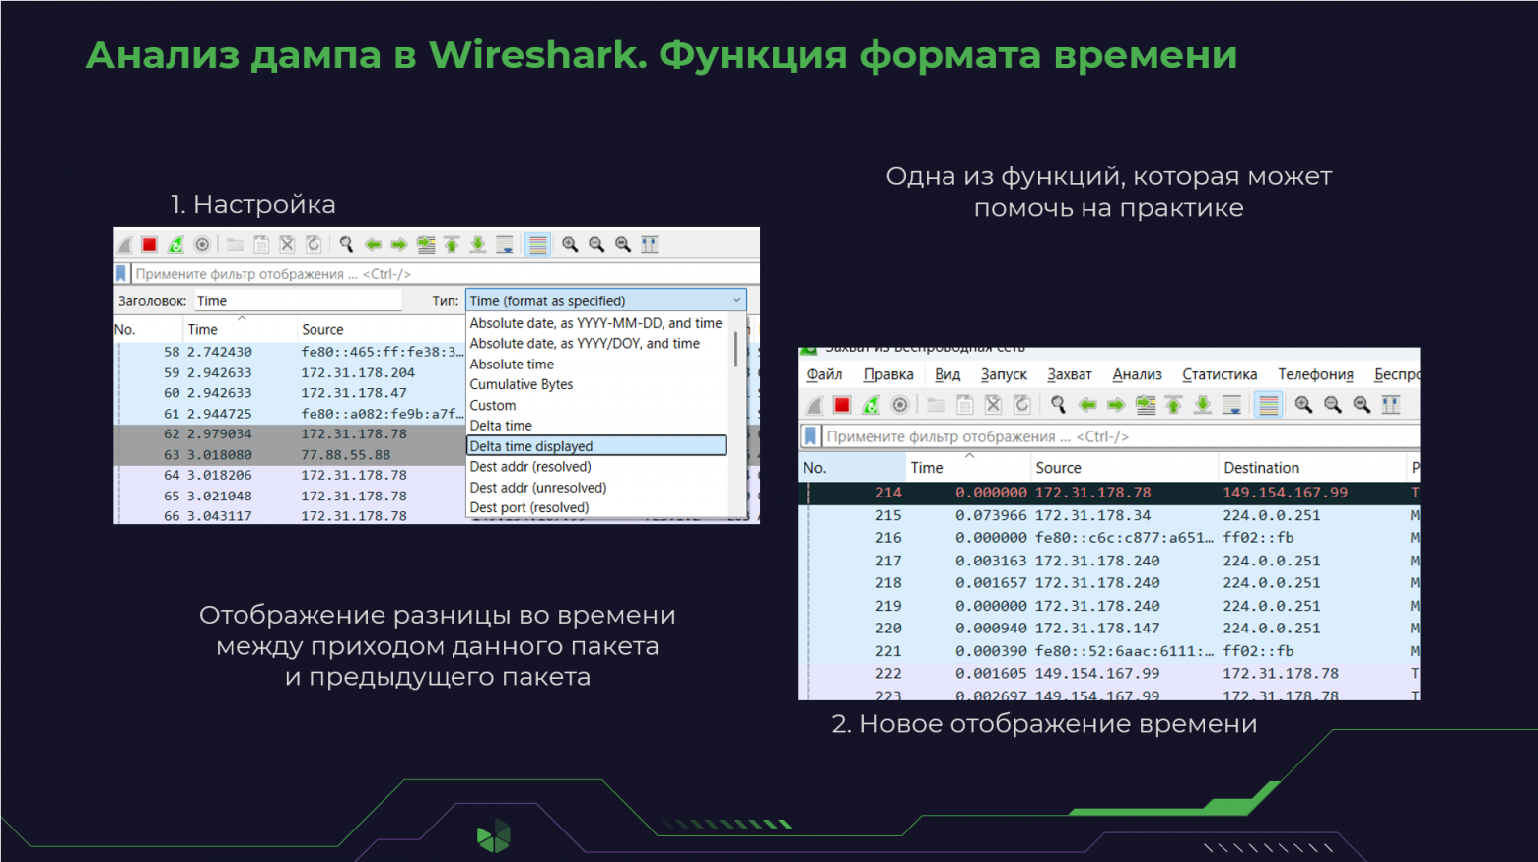Viewport: 1538px width, 862px height.
Task: Click go to specified packet icon, left screenshot
Action: coord(426,245)
